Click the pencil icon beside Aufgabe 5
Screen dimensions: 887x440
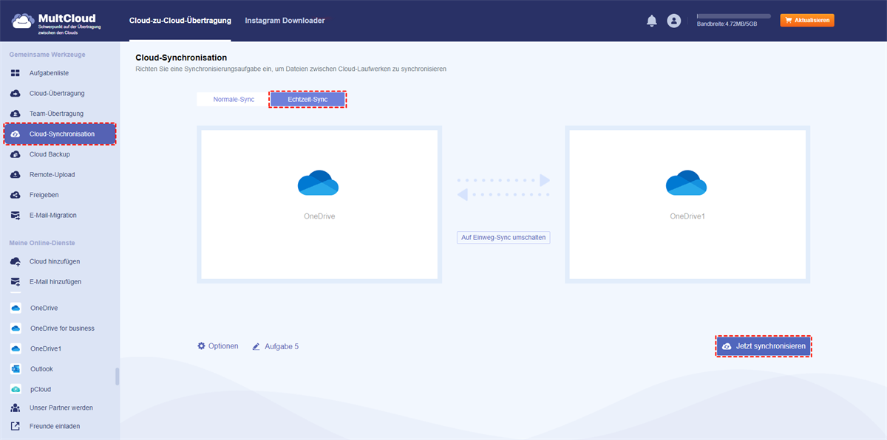pos(256,346)
